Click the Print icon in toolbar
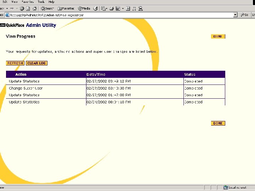This screenshot has width=255, height=191. point(112,8)
